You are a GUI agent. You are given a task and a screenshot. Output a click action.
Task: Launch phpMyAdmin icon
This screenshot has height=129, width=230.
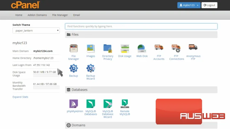click(74, 104)
